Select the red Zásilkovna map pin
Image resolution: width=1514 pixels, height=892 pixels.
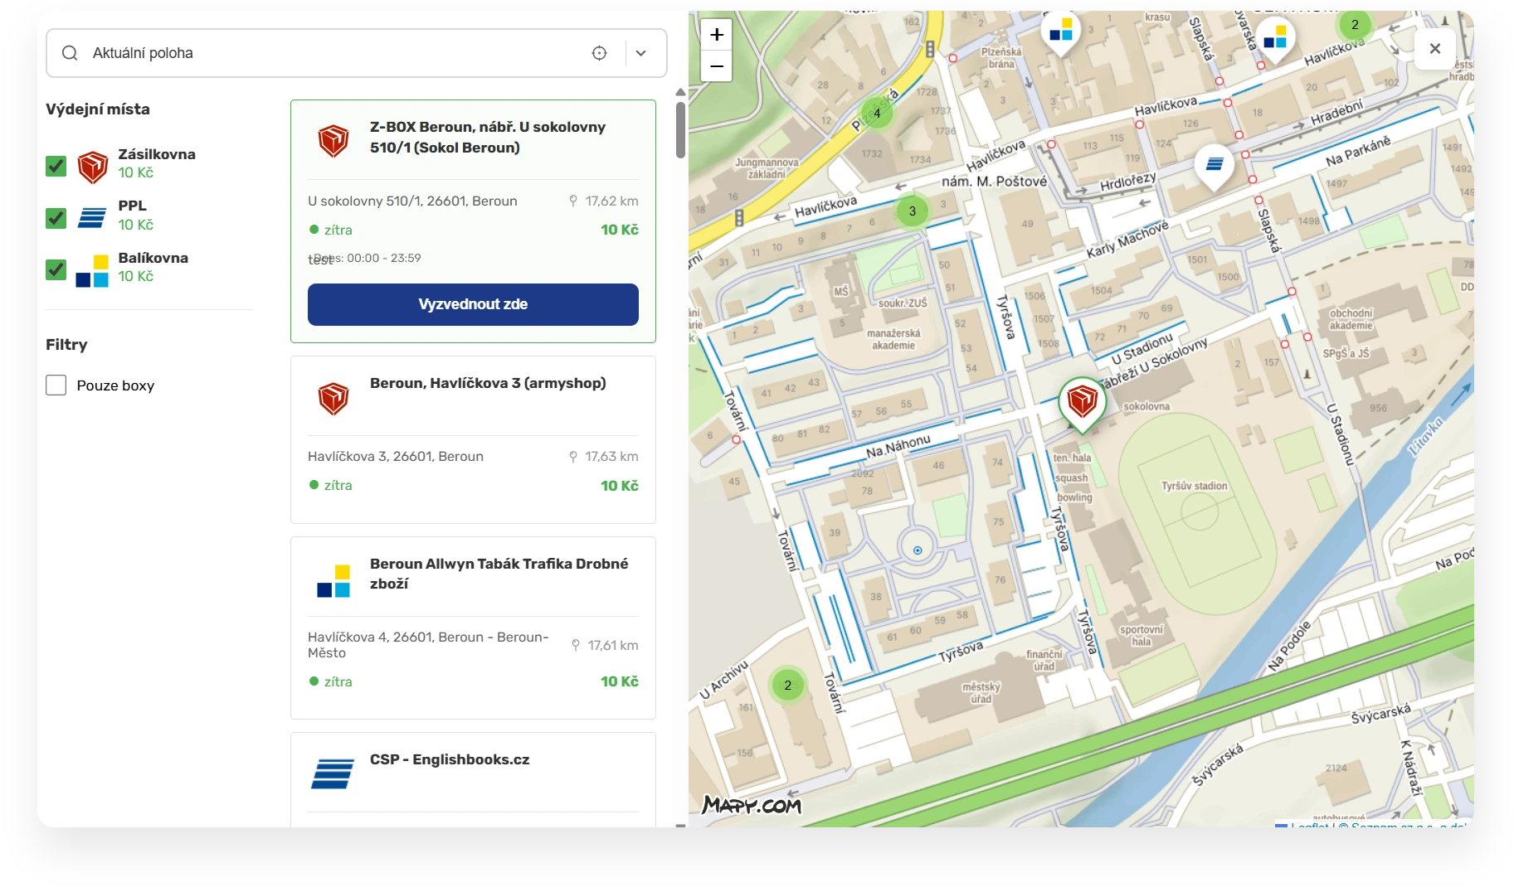[x=1082, y=403]
